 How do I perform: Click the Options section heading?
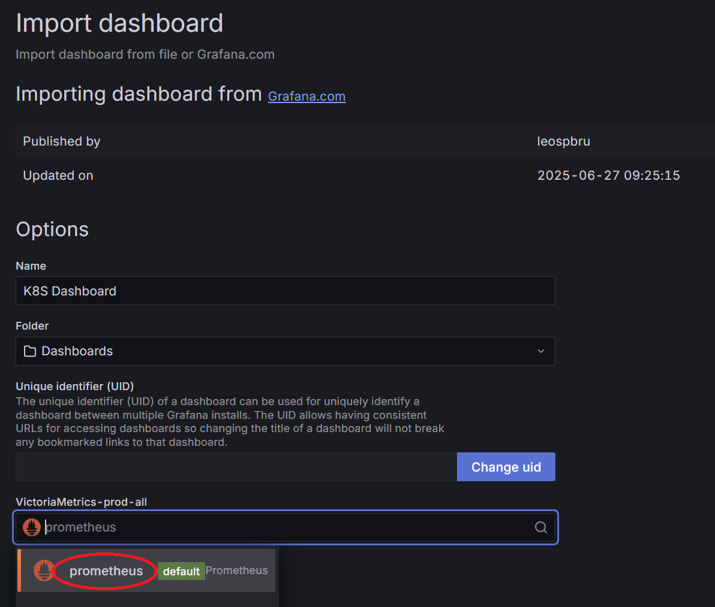point(52,229)
